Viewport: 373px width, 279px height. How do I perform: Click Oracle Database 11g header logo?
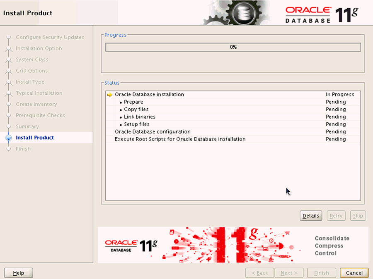(322, 15)
